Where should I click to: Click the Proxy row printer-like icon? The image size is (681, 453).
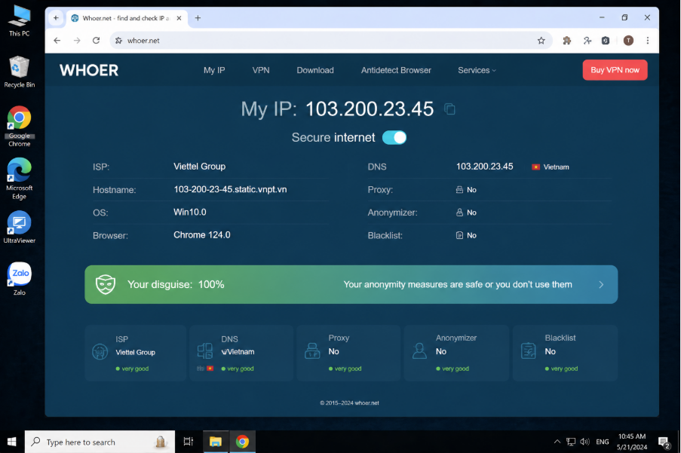click(459, 190)
